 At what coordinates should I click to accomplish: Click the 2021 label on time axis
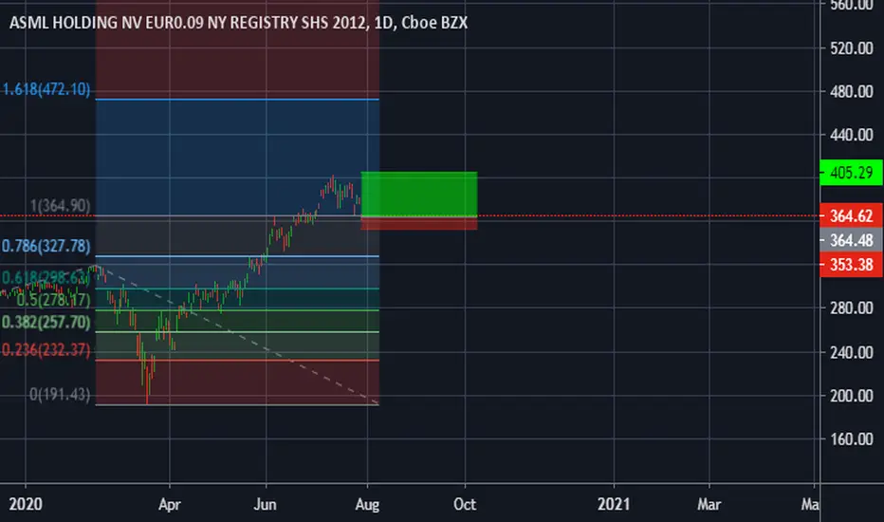614,504
